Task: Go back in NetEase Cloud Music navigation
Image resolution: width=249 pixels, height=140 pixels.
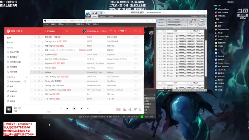Action: (35, 31)
